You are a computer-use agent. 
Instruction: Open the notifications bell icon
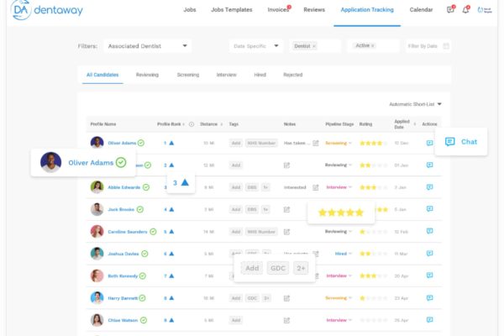point(465,9)
